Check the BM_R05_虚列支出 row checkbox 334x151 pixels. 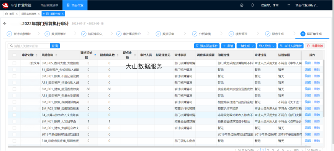[x=14, y=63]
